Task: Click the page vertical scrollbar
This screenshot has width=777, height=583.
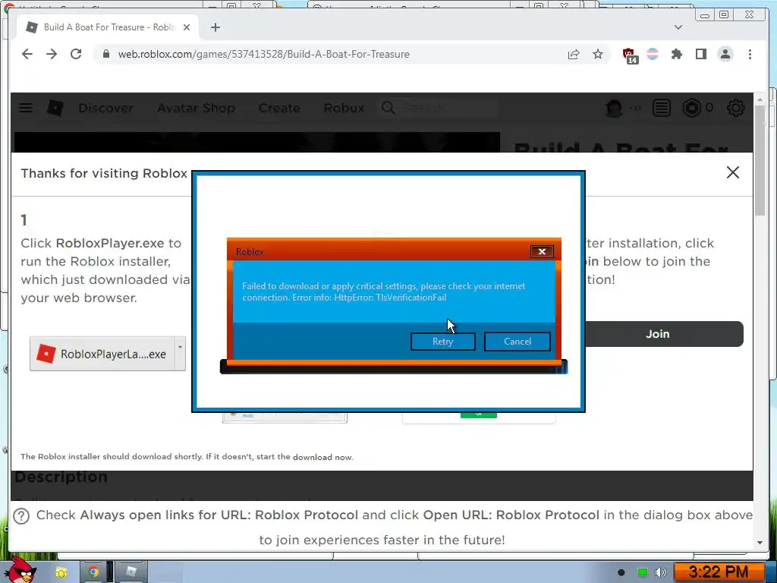Action: point(760,161)
